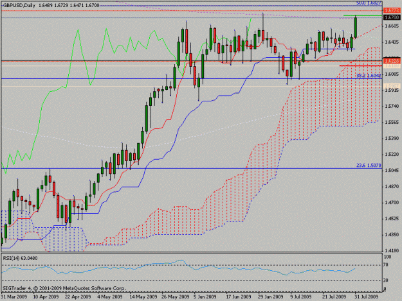Click the 5 Jun 2009 date label
Screen dimensions: 402x301
tap(205, 297)
